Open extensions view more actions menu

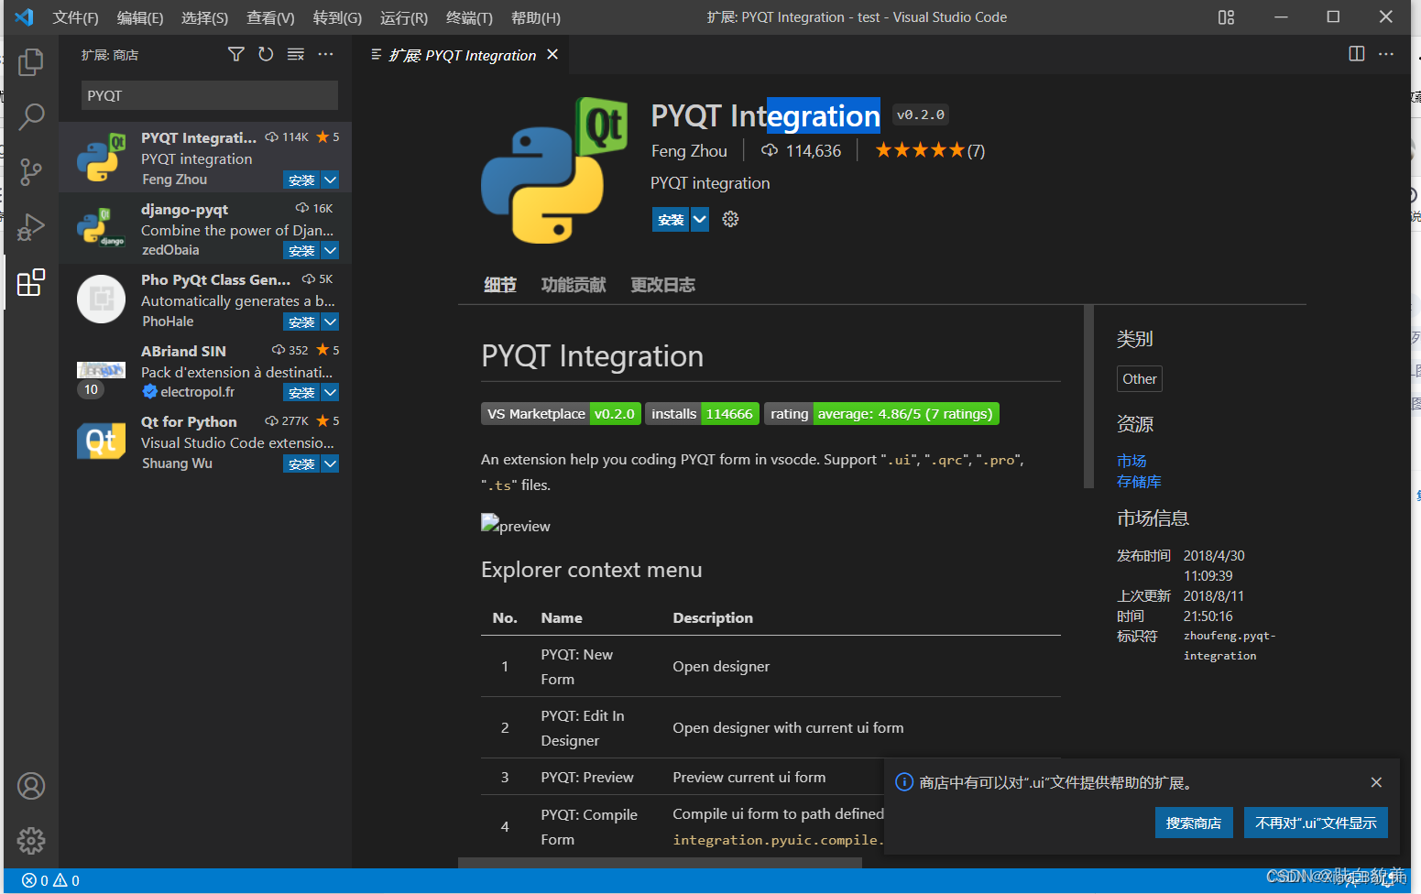(326, 55)
